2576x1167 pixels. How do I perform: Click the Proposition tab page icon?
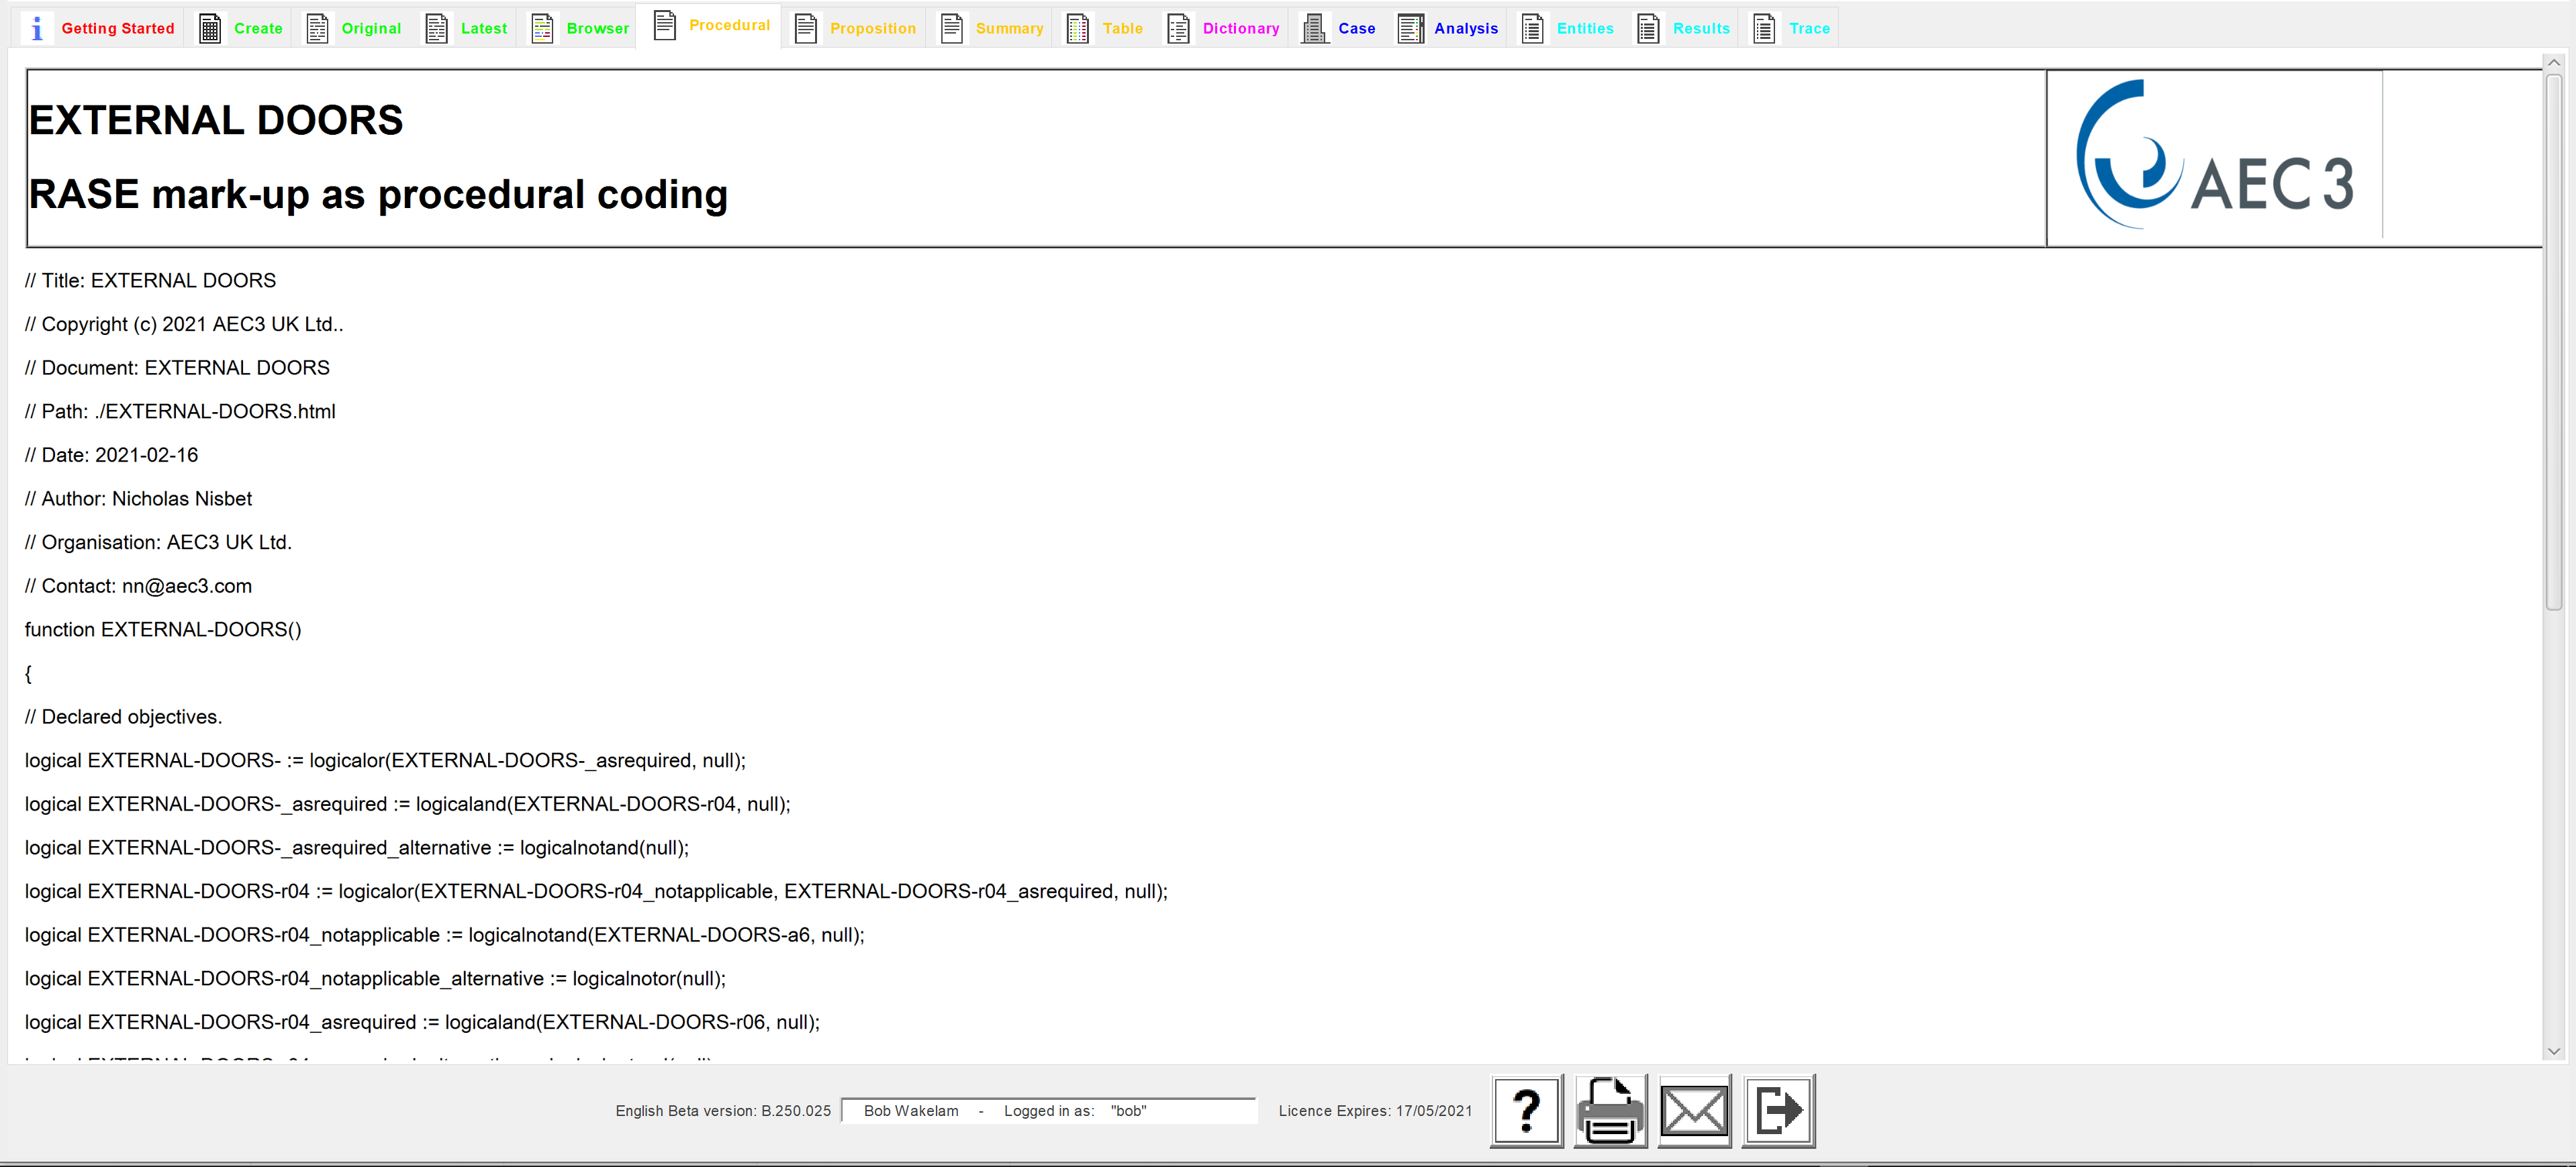click(806, 28)
